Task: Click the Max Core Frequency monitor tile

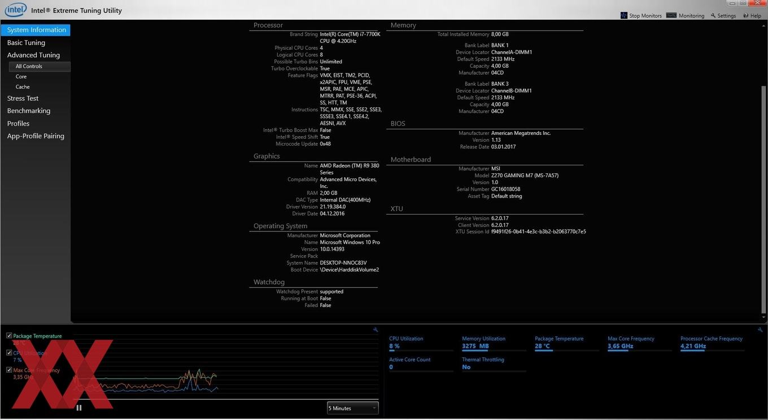Action: click(x=639, y=343)
